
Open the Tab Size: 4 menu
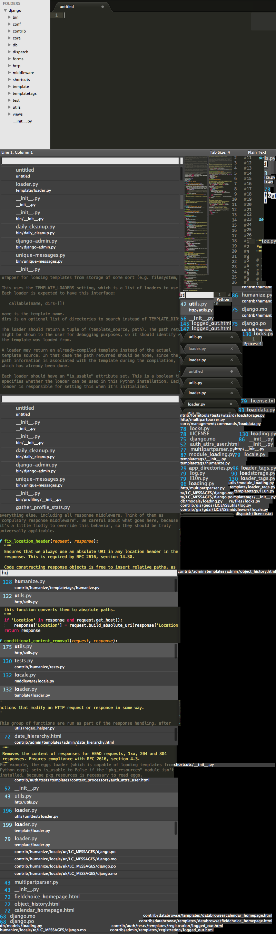point(220,152)
